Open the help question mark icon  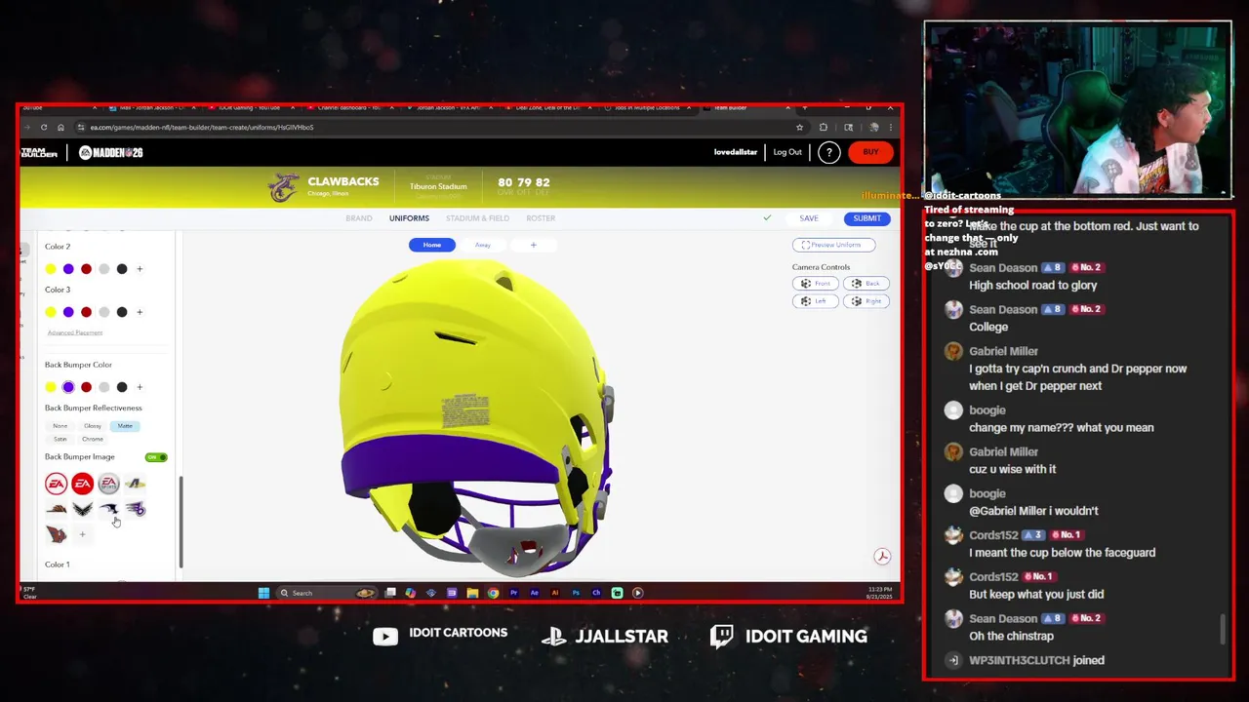pos(828,152)
